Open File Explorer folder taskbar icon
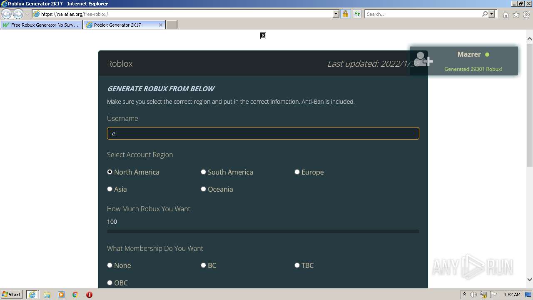Viewport: 533px width, 300px height. 47,295
